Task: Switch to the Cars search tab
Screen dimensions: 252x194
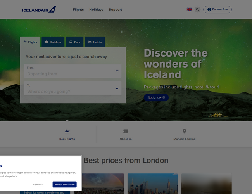Action: 74,42
